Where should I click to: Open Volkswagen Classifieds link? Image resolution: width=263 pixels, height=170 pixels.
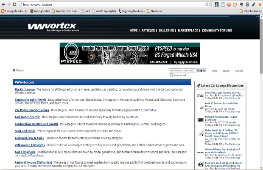30,145
